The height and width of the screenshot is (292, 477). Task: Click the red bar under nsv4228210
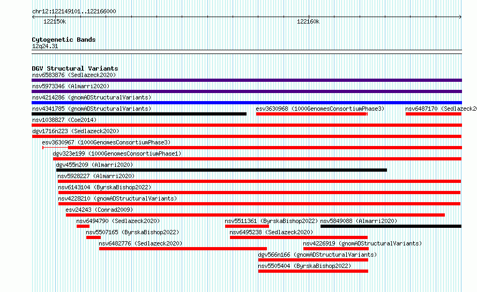259,204
